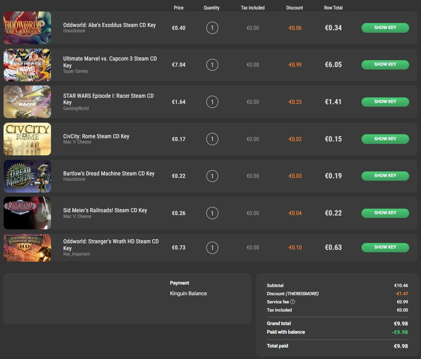Click discount value -€0.99 in Marvel row
Screen dimensions: 421x359
(294, 65)
